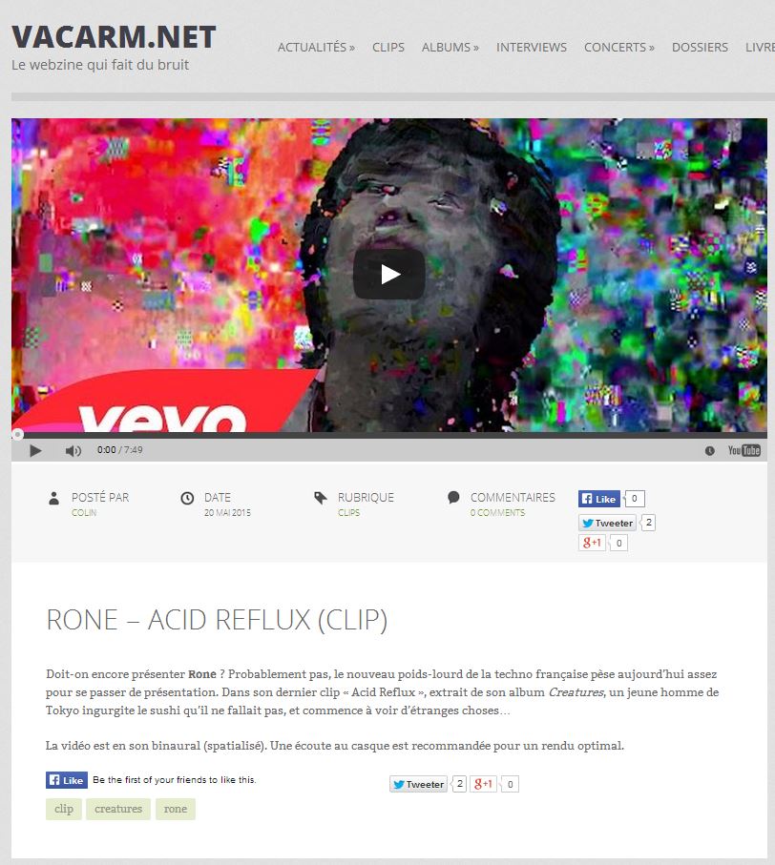
Task: Select the creatures tag
Action: 118,809
